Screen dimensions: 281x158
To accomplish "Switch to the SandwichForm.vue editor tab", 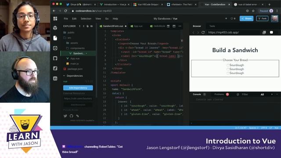I will click(x=113, y=26).
